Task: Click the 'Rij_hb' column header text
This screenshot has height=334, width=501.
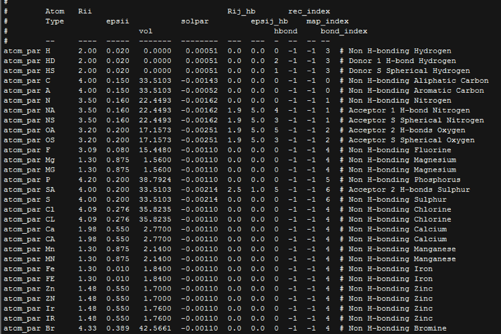Action: coord(241,11)
